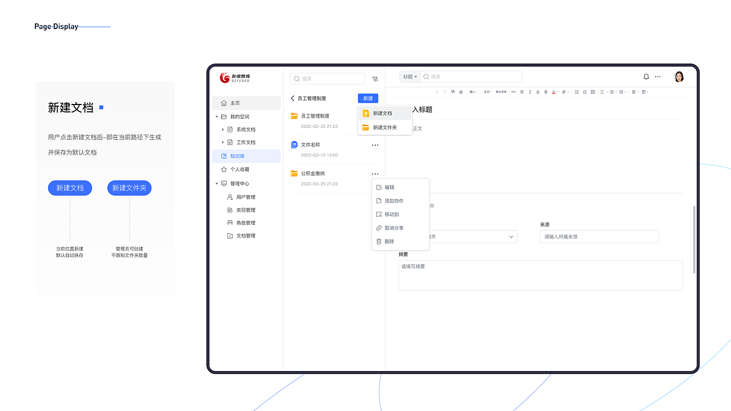Open the font size 14 dropdown
Image resolution: width=731 pixels, height=411 pixels.
click(513, 92)
